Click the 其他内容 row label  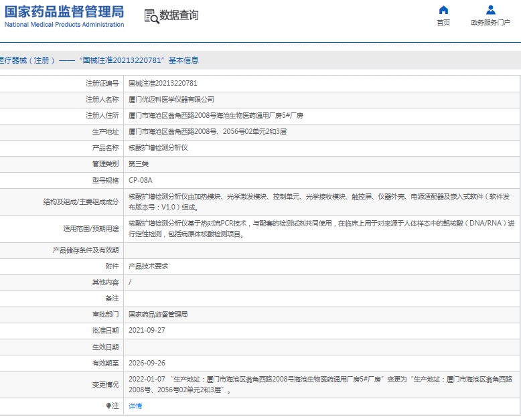[x=105, y=282]
